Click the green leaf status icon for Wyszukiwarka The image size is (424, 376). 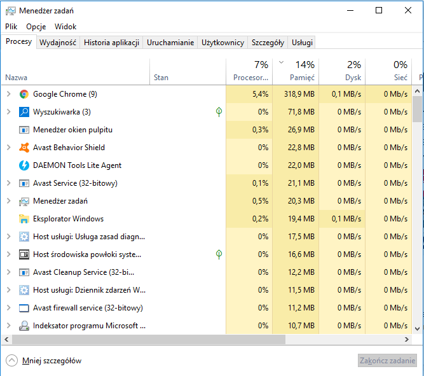tap(219, 112)
